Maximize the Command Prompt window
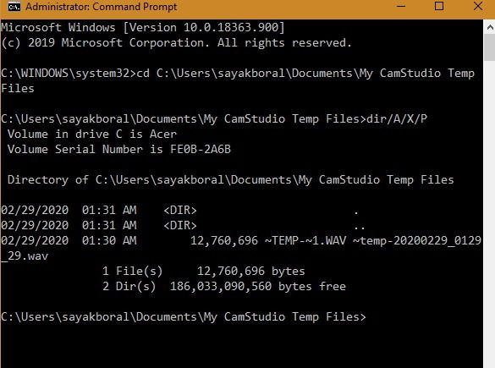The height and width of the screenshot is (368, 495). click(439, 6)
